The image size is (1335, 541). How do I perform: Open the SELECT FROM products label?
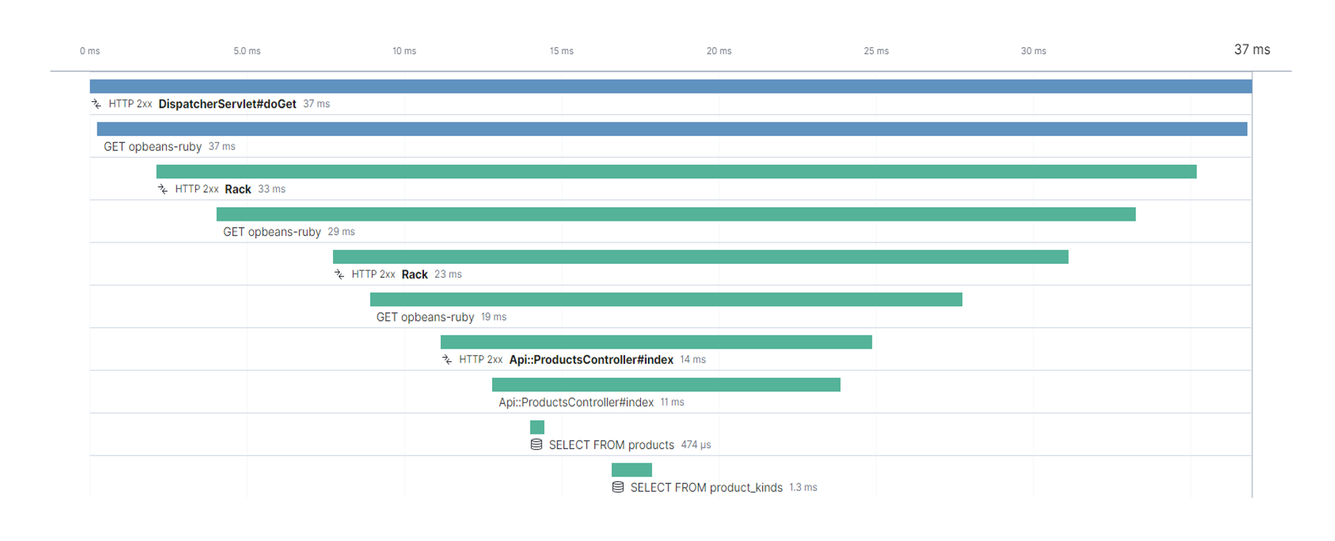point(611,445)
